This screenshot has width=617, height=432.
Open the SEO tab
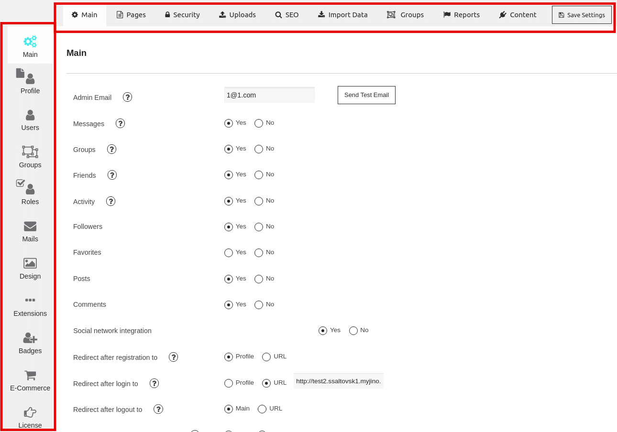click(286, 15)
